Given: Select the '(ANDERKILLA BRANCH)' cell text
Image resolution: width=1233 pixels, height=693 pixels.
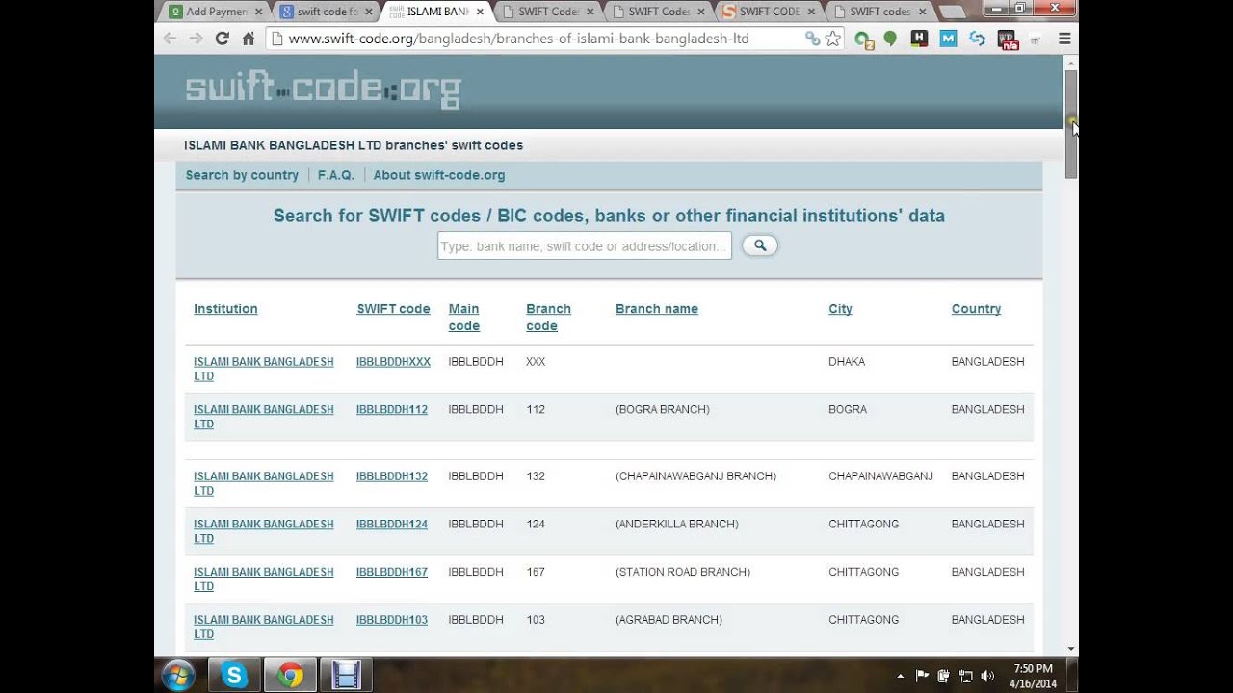Looking at the screenshot, I should (x=677, y=525).
